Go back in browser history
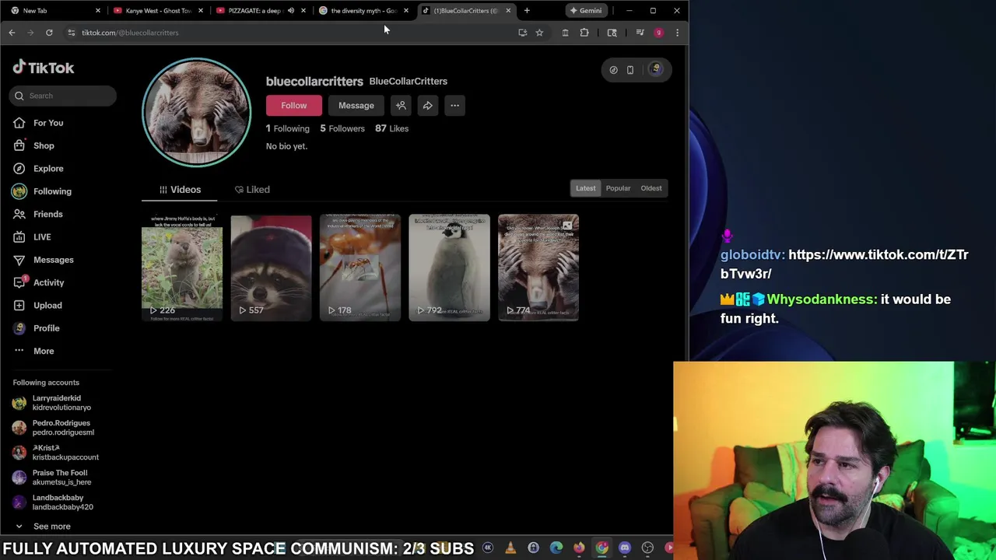Screen dimensions: 996x560 (x=12, y=33)
